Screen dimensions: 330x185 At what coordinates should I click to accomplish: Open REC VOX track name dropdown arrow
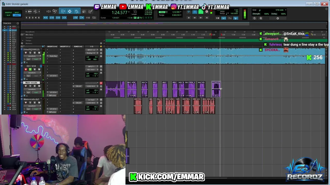(x=41, y=66)
